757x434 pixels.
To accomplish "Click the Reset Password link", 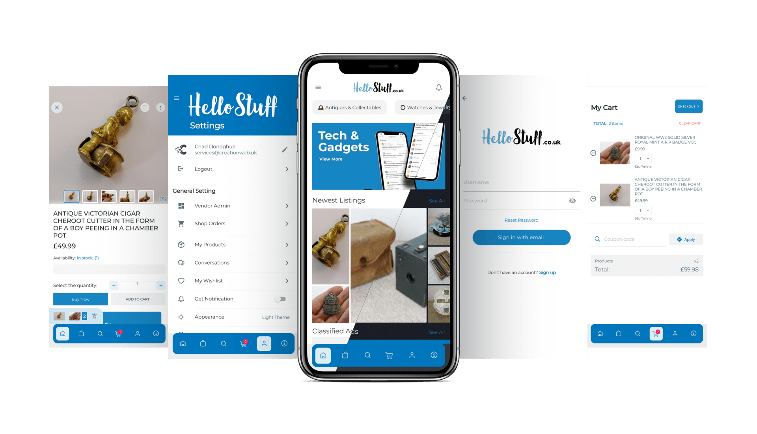I will click(x=520, y=220).
